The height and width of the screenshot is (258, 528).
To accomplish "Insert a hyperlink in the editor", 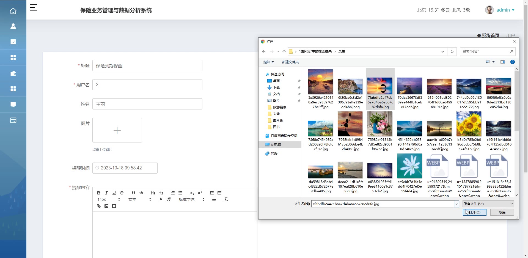I will [99, 206].
